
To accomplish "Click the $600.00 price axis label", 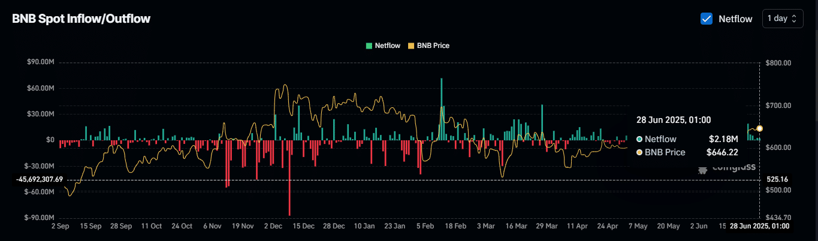I will (x=779, y=148).
